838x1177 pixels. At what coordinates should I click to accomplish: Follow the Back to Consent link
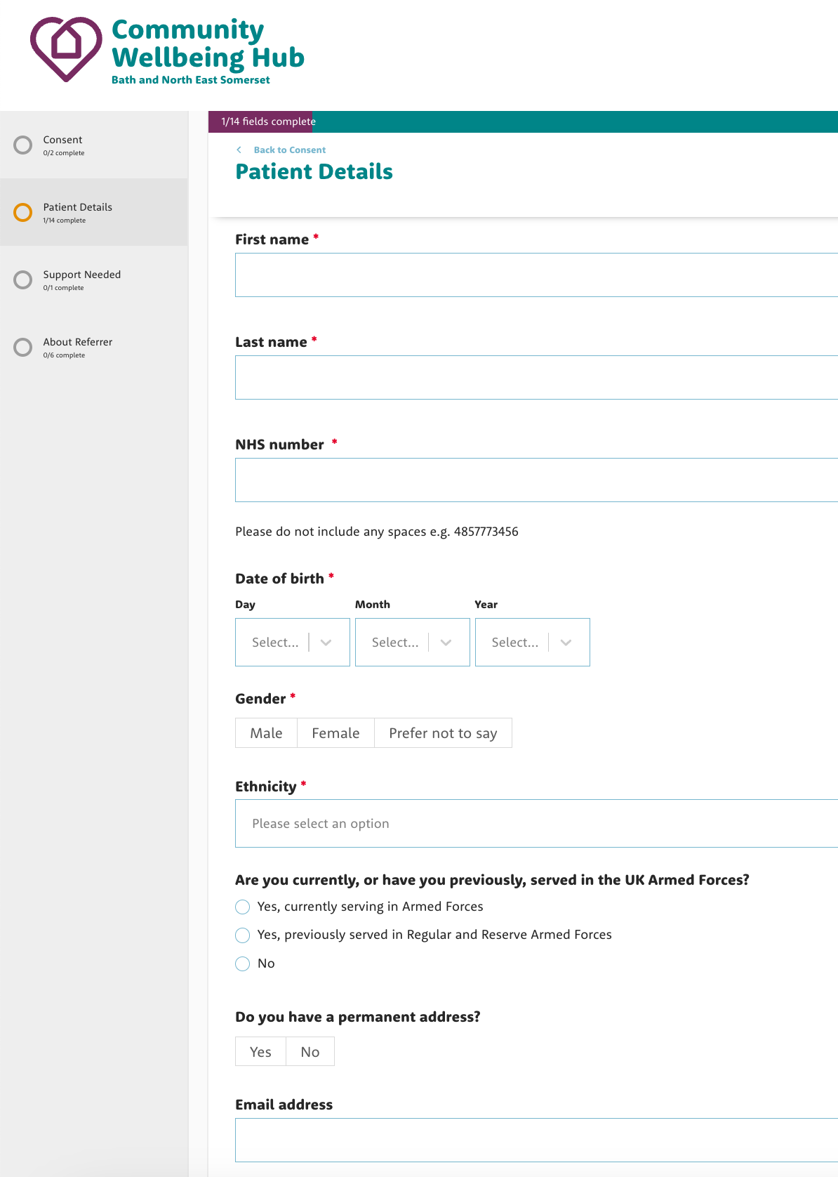pyautogui.click(x=289, y=150)
